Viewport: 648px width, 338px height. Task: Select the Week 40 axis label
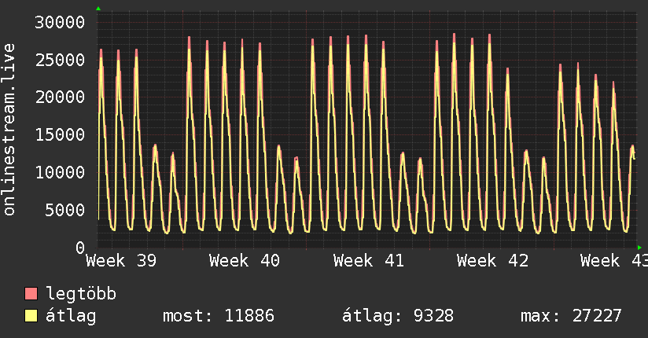coord(245,261)
